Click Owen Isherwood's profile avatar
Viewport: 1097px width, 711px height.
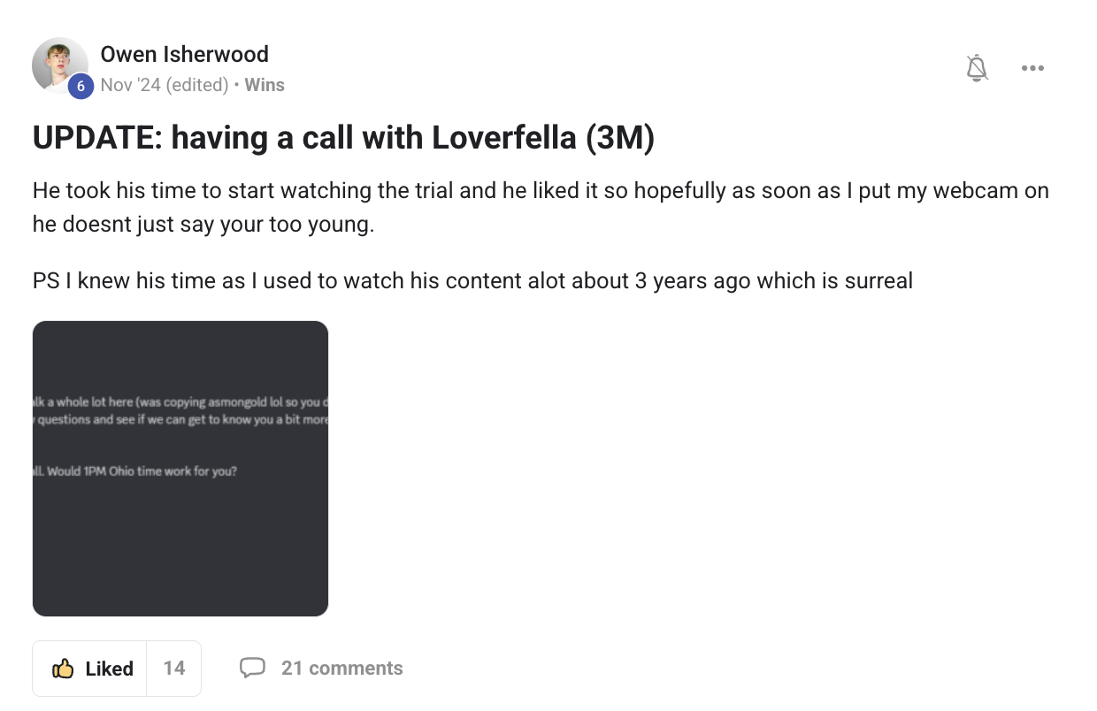(x=59, y=65)
